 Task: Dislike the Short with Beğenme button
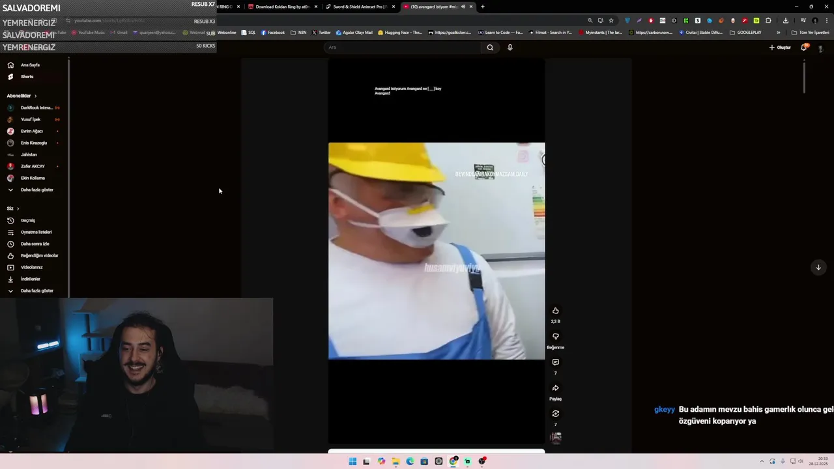pyautogui.click(x=556, y=337)
